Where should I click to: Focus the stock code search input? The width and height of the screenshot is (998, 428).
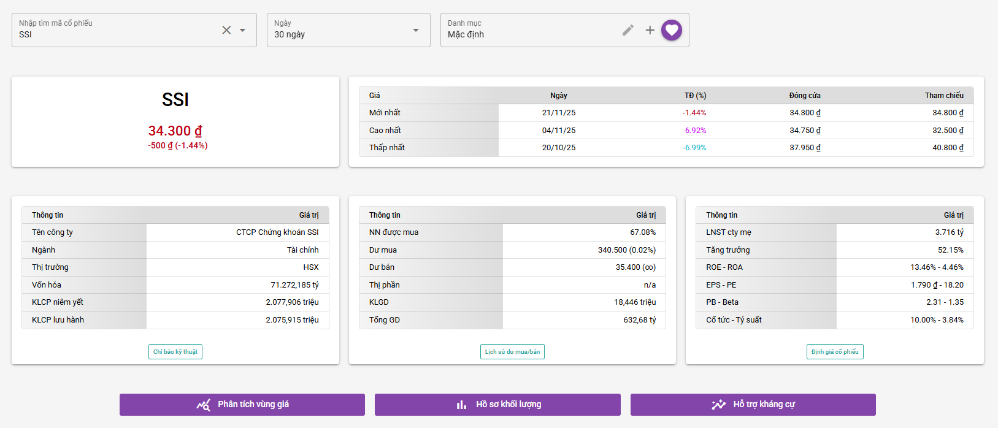(x=117, y=34)
